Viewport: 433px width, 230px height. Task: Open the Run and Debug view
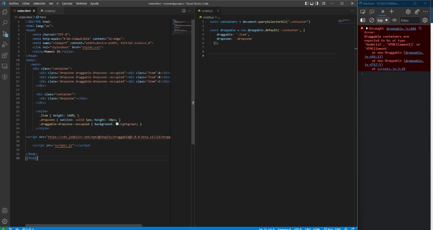tap(5, 44)
